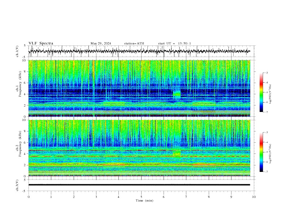The height and width of the screenshot is (221, 286).
Task: Click the "ch.3(V)" axis label
Action: point(17,185)
